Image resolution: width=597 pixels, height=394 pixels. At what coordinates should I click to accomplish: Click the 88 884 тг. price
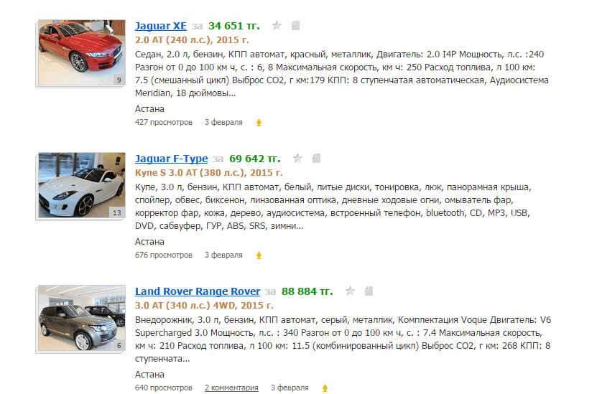tap(307, 291)
